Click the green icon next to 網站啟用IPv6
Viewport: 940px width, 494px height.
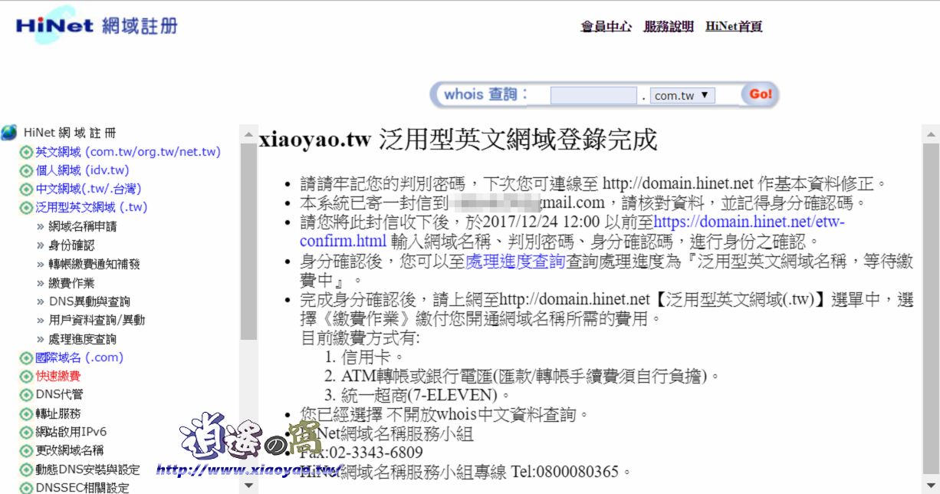click(x=26, y=432)
